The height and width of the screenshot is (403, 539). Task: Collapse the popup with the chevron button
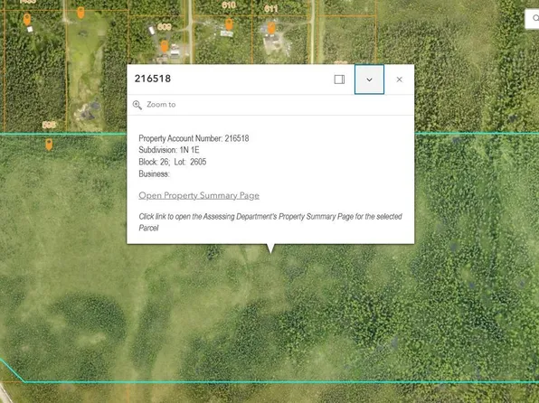369,80
